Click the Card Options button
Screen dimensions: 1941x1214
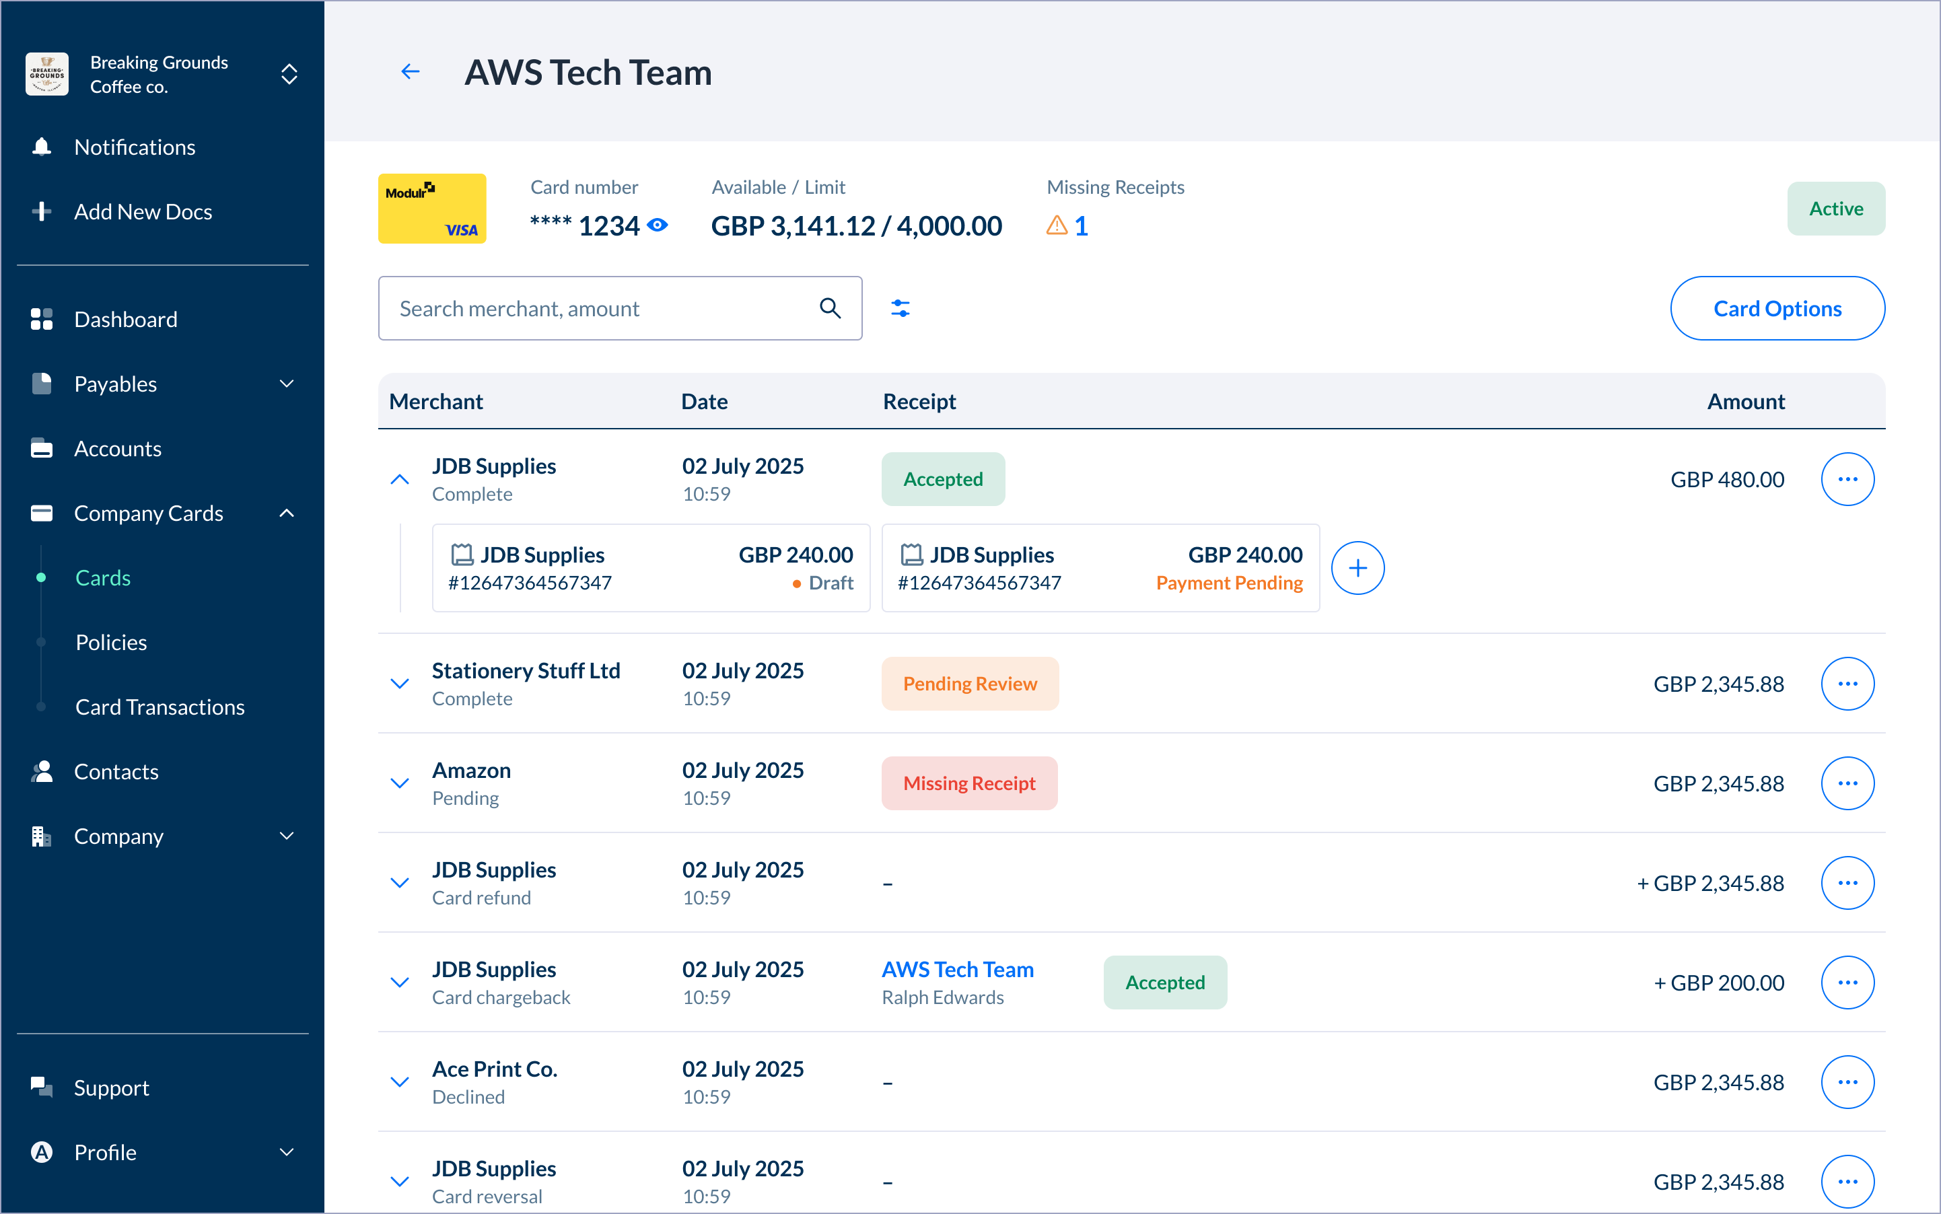pos(1777,308)
